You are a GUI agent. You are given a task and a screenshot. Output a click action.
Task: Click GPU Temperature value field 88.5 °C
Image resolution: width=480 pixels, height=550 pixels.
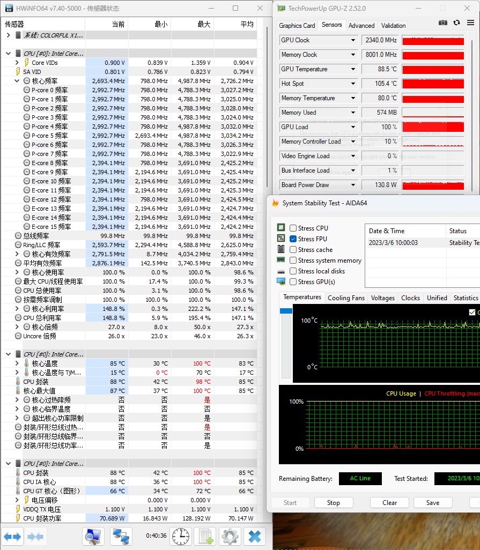[x=380, y=69]
